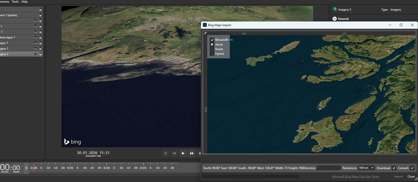Open Microsoft Bing Maps End User Terms link
This screenshot has height=182, width=418.
click(355, 177)
